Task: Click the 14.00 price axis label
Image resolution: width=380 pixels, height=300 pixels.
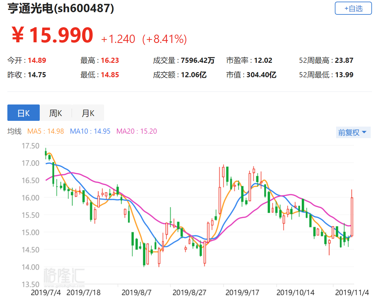Action: tap(30, 267)
